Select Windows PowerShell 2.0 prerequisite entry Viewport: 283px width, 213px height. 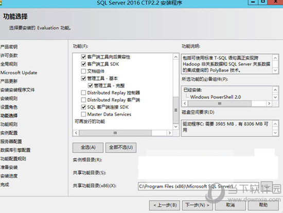216,97
